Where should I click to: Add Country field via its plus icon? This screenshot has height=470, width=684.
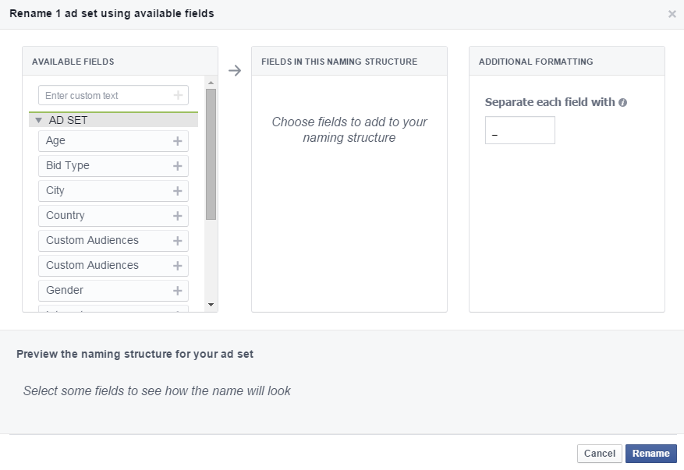(x=177, y=216)
